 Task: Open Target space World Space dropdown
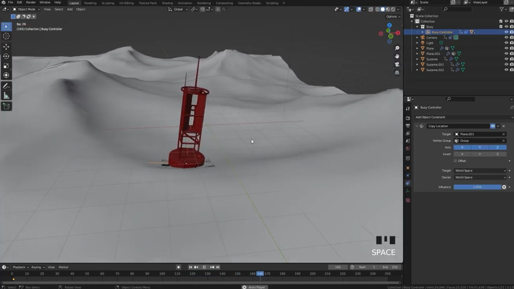point(480,171)
